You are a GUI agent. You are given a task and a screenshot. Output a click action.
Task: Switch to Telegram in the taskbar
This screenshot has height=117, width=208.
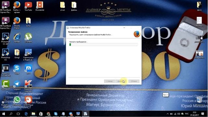pyautogui.click(x=71, y=114)
